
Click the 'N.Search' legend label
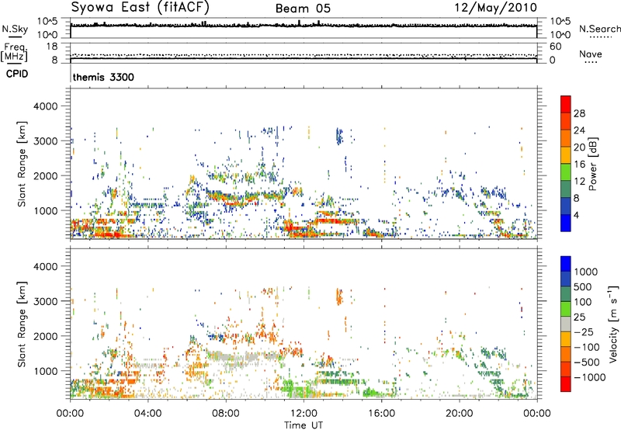coord(599,29)
